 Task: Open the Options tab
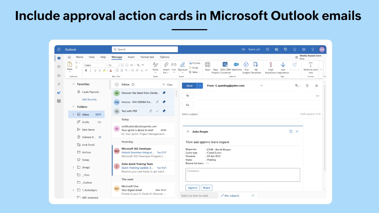click(x=165, y=57)
